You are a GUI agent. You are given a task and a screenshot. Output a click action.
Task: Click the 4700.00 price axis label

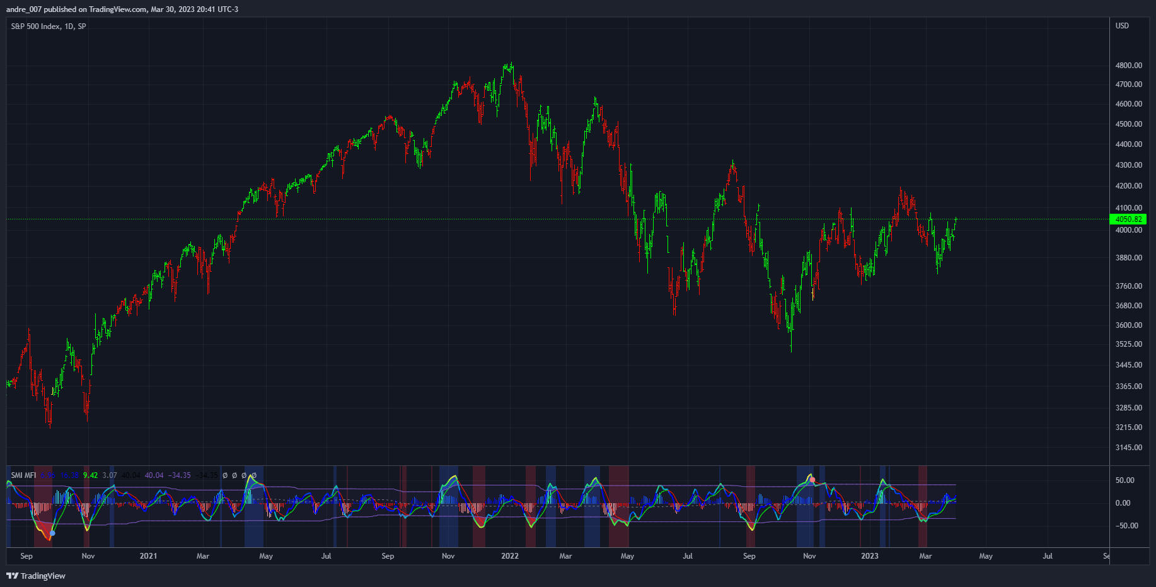tap(1128, 84)
